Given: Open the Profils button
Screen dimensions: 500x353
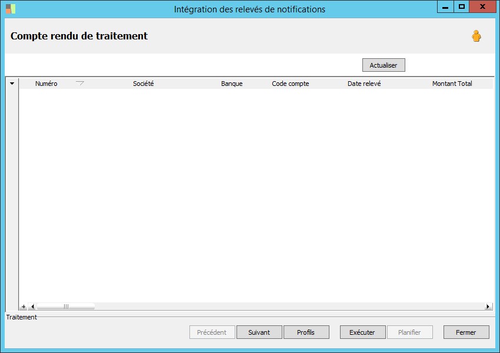Looking at the screenshot, I should pos(306,332).
